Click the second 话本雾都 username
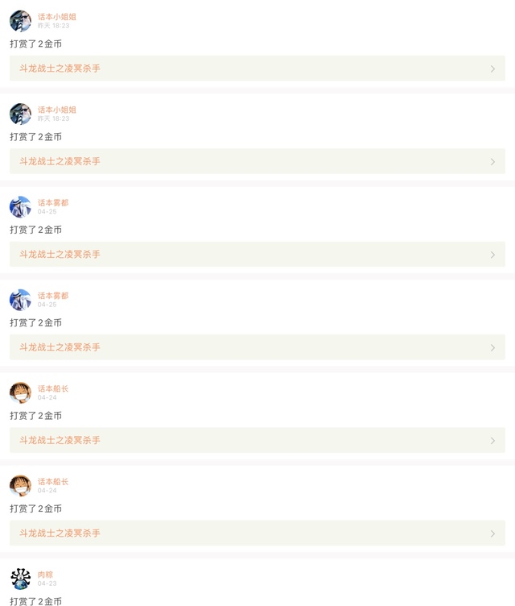The width and height of the screenshot is (515, 606). (53, 296)
